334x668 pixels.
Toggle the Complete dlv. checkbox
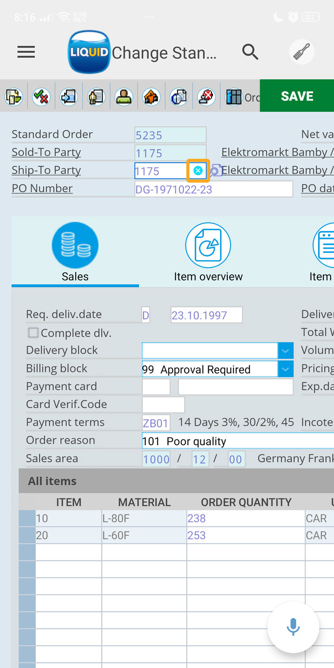click(33, 333)
